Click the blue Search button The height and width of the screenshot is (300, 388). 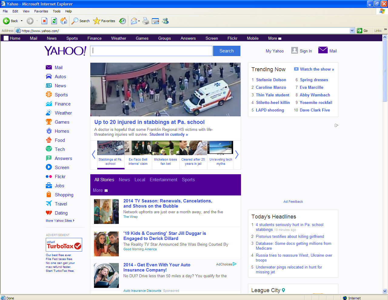coord(227,51)
